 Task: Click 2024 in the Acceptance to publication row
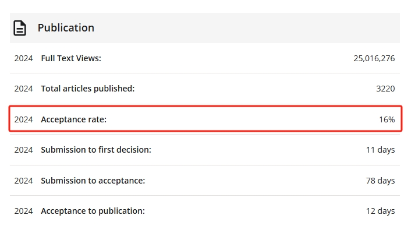(23, 211)
